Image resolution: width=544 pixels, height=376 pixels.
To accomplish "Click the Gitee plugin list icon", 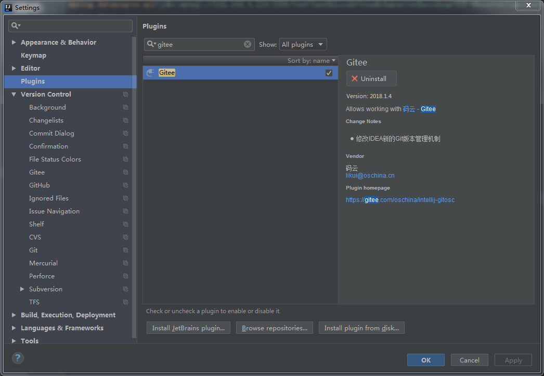I will pos(150,72).
